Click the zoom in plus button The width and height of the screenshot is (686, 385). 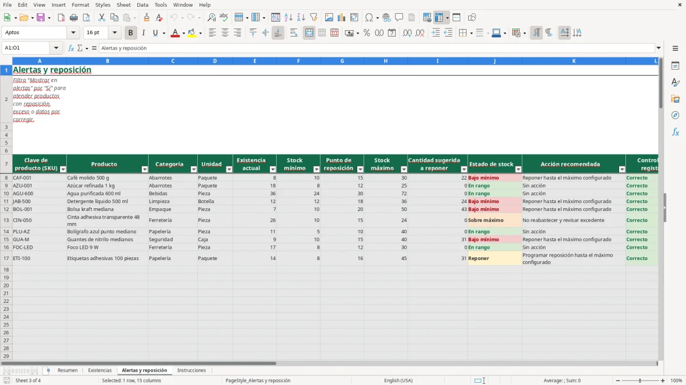click(663, 380)
